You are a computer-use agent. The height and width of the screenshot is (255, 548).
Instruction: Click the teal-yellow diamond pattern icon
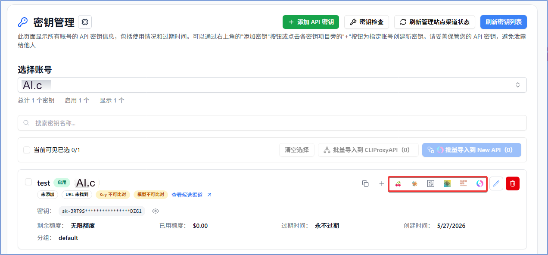(447, 183)
